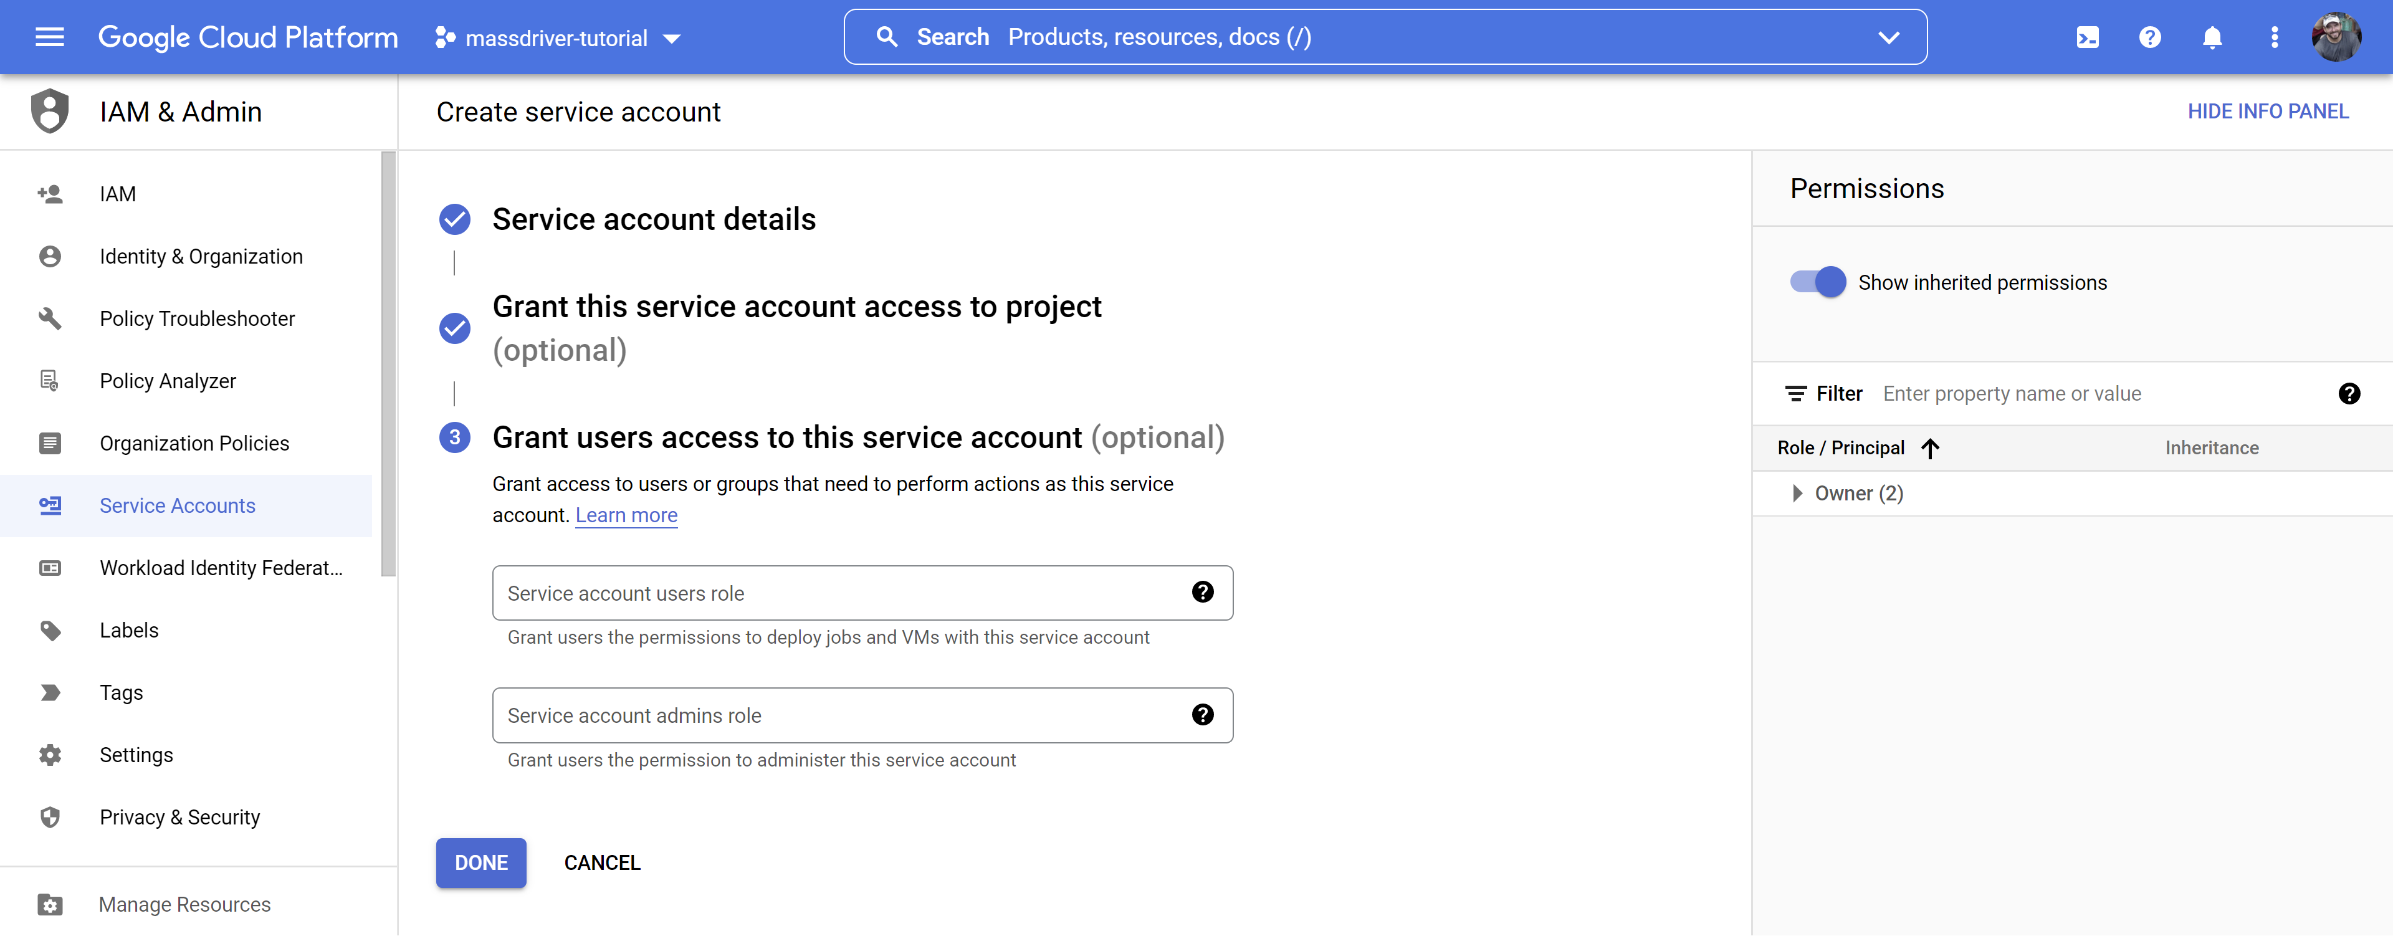Click the sidebar vertical scrollbar
The image size is (2393, 936).
point(388,364)
